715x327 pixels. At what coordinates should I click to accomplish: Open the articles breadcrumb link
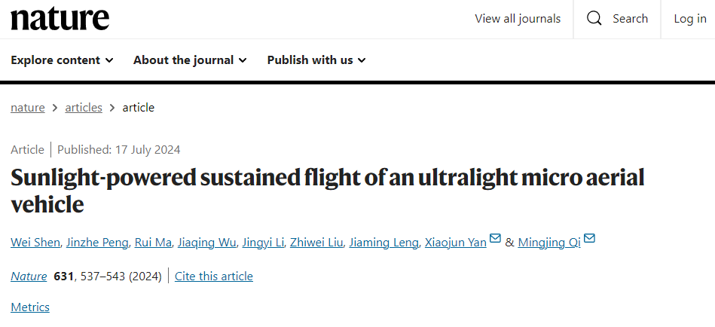(x=84, y=108)
